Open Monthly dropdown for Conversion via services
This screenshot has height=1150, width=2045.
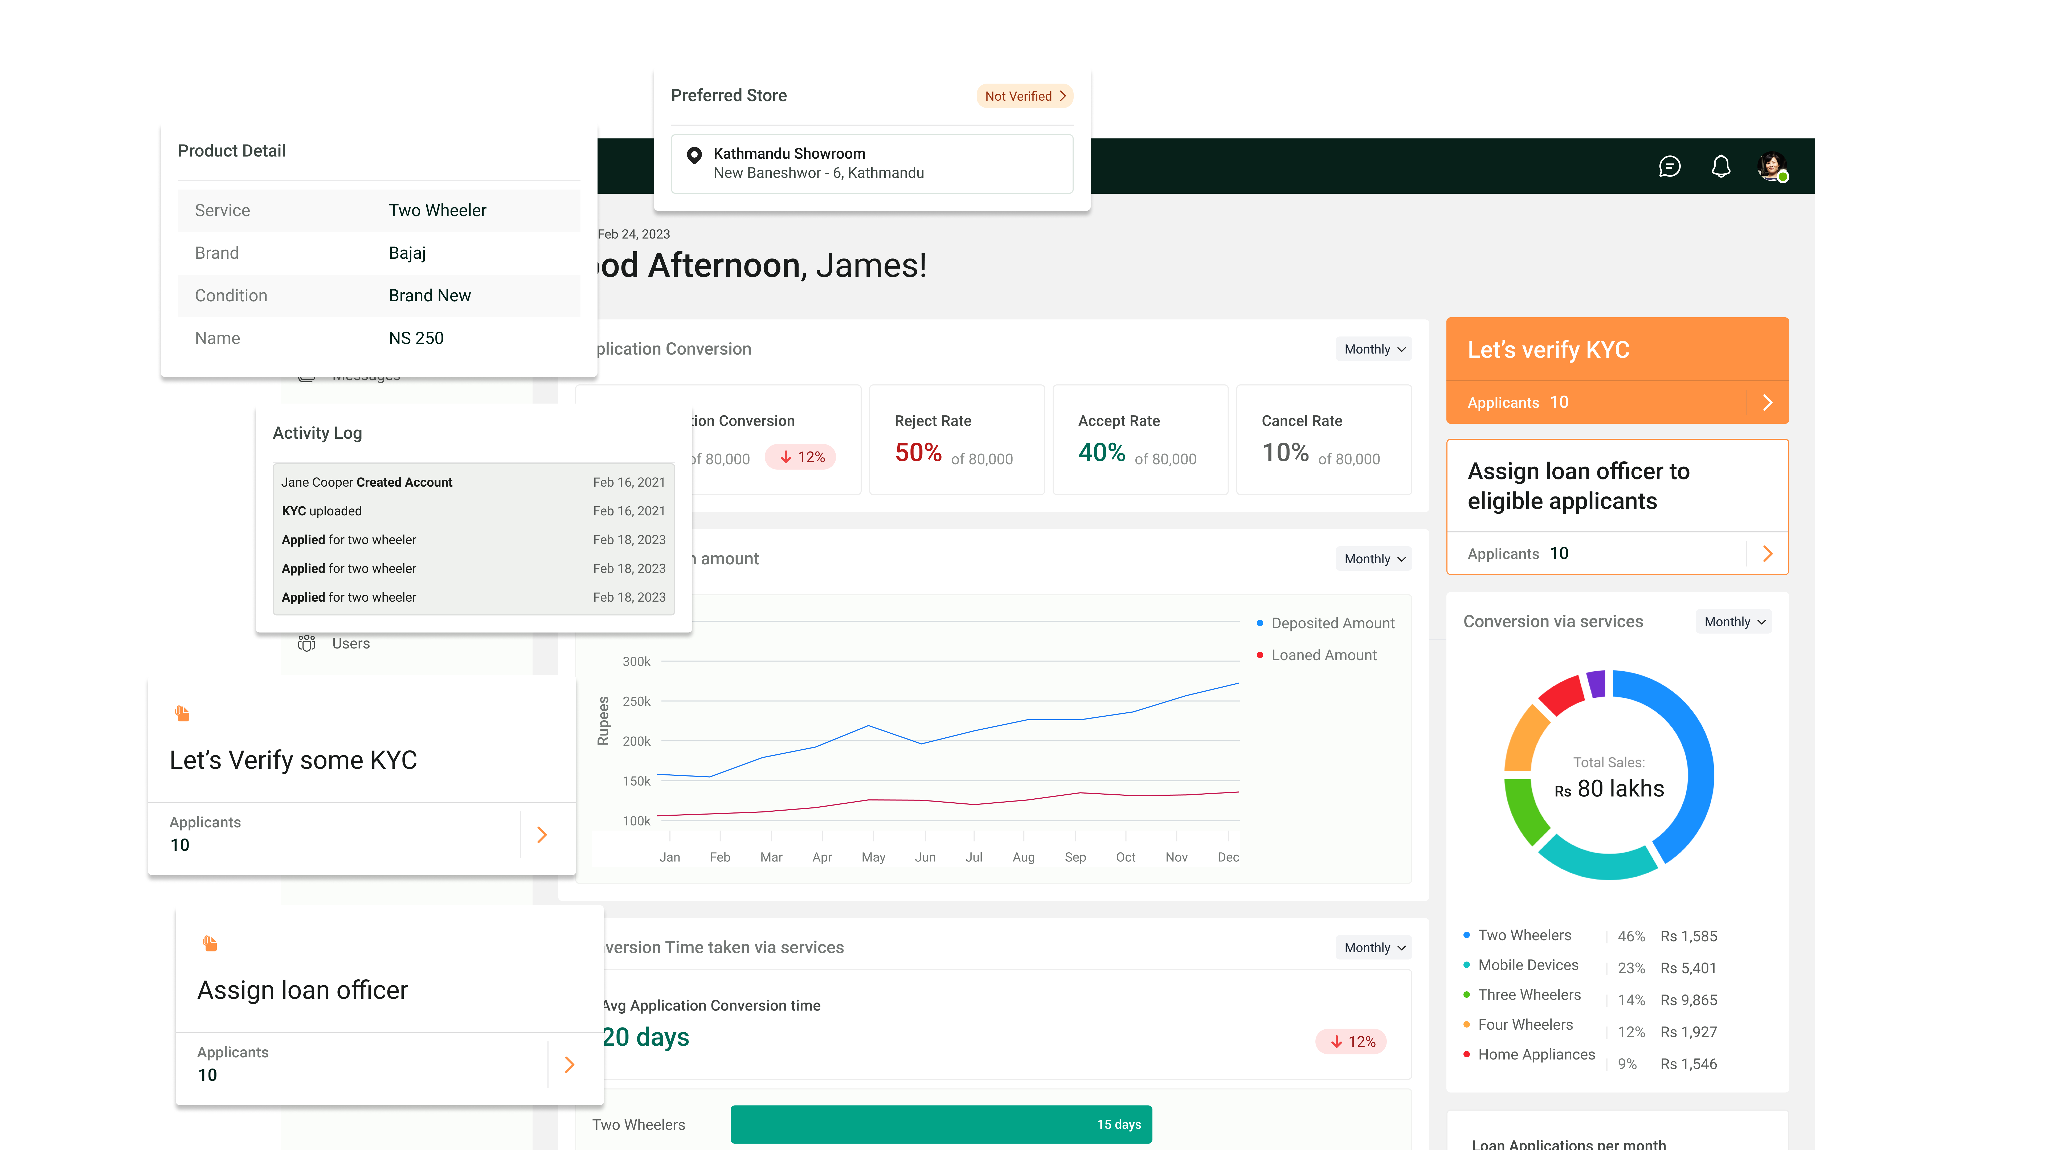coord(1734,621)
